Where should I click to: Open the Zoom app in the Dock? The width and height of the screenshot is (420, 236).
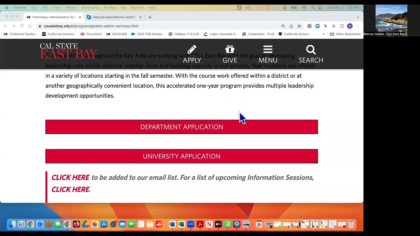[191, 224]
